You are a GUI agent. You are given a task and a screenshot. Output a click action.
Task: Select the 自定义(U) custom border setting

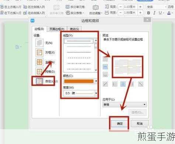[x=47, y=81]
